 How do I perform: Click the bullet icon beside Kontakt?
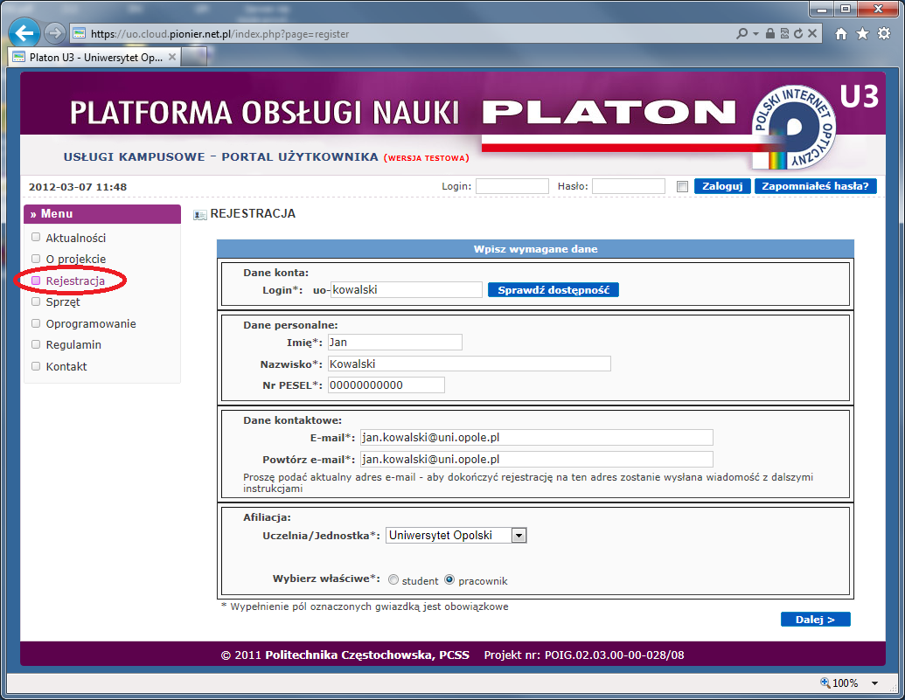(36, 366)
